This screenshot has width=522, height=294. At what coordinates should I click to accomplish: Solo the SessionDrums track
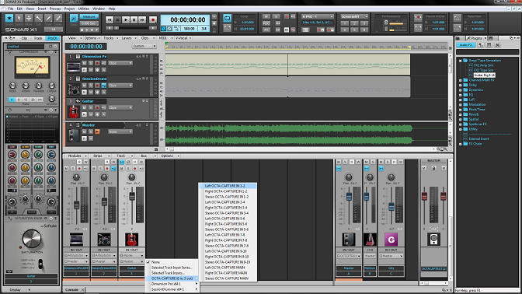coord(91,86)
